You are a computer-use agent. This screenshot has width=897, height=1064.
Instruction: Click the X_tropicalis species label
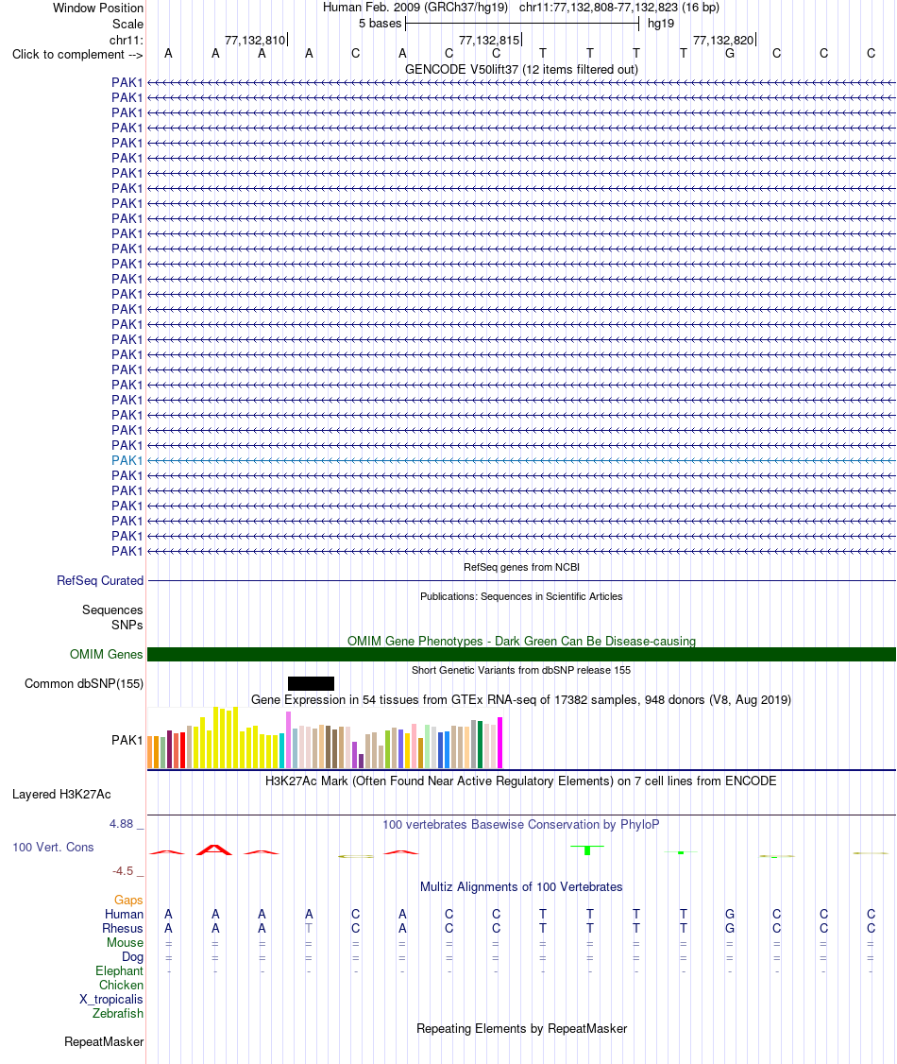coord(111,1000)
